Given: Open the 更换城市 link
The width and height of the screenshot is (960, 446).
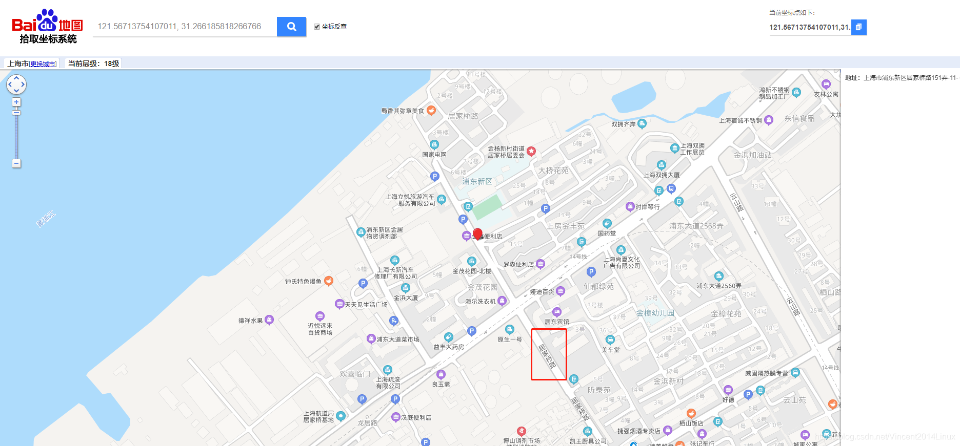Looking at the screenshot, I should pyautogui.click(x=43, y=64).
